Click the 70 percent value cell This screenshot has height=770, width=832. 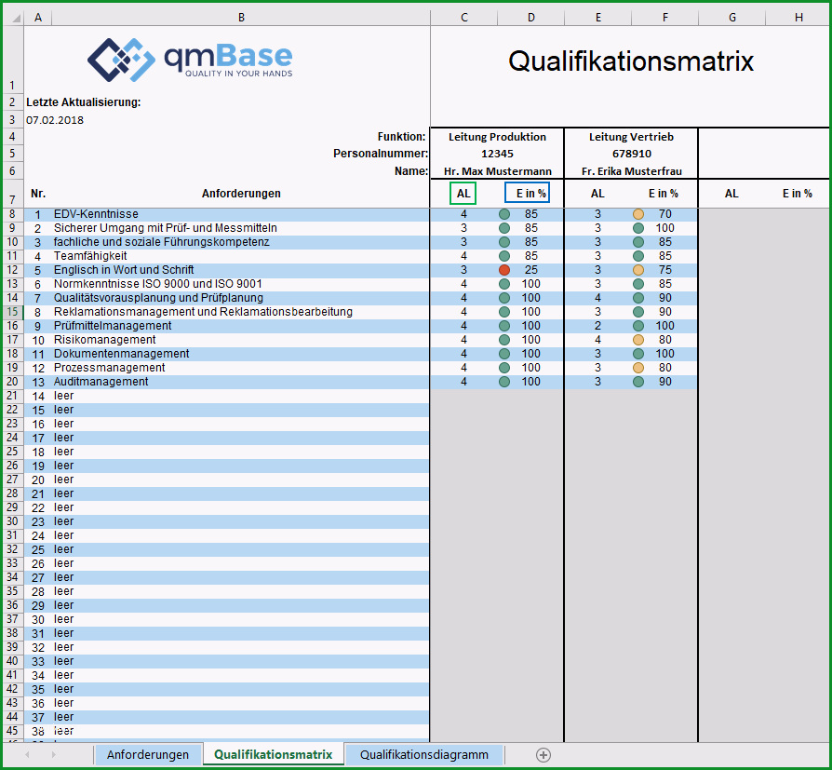point(664,214)
